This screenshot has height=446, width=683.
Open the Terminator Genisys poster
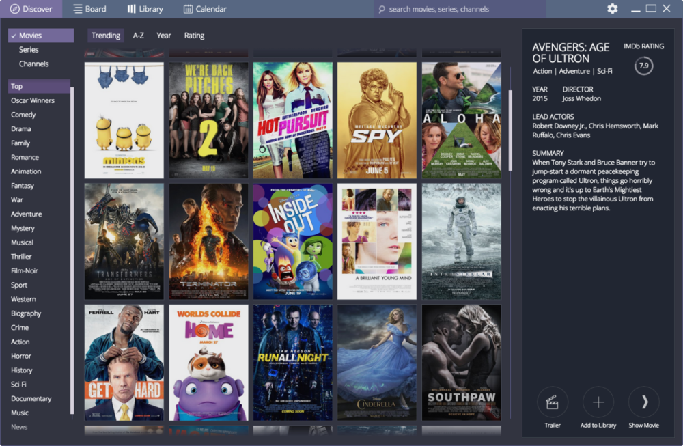click(x=208, y=241)
